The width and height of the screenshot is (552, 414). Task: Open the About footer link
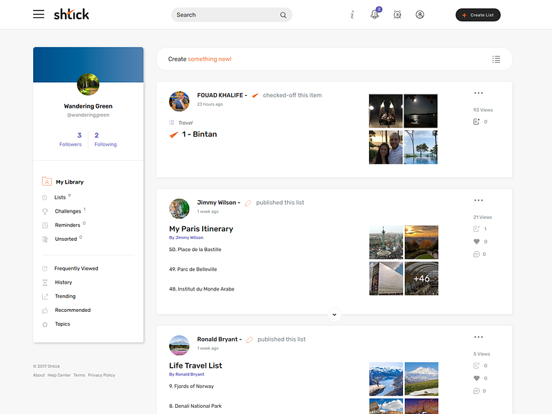pyautogui.click(x=39, y=375)
